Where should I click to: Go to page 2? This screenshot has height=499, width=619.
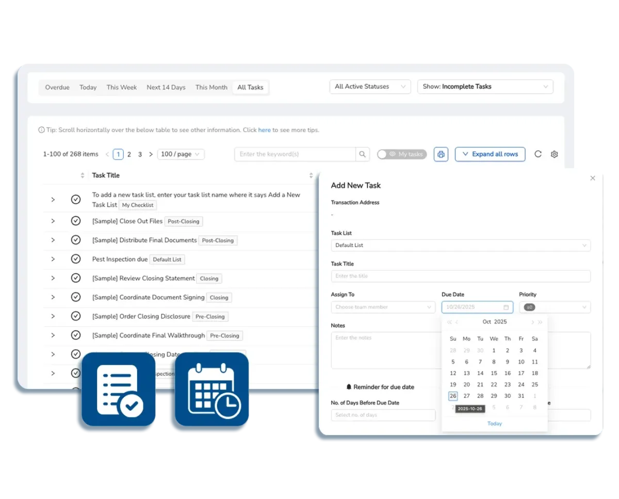point(129,154)
